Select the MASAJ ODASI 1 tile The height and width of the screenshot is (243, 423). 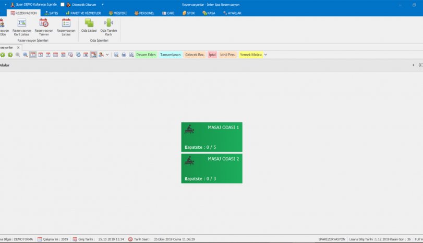212,137
